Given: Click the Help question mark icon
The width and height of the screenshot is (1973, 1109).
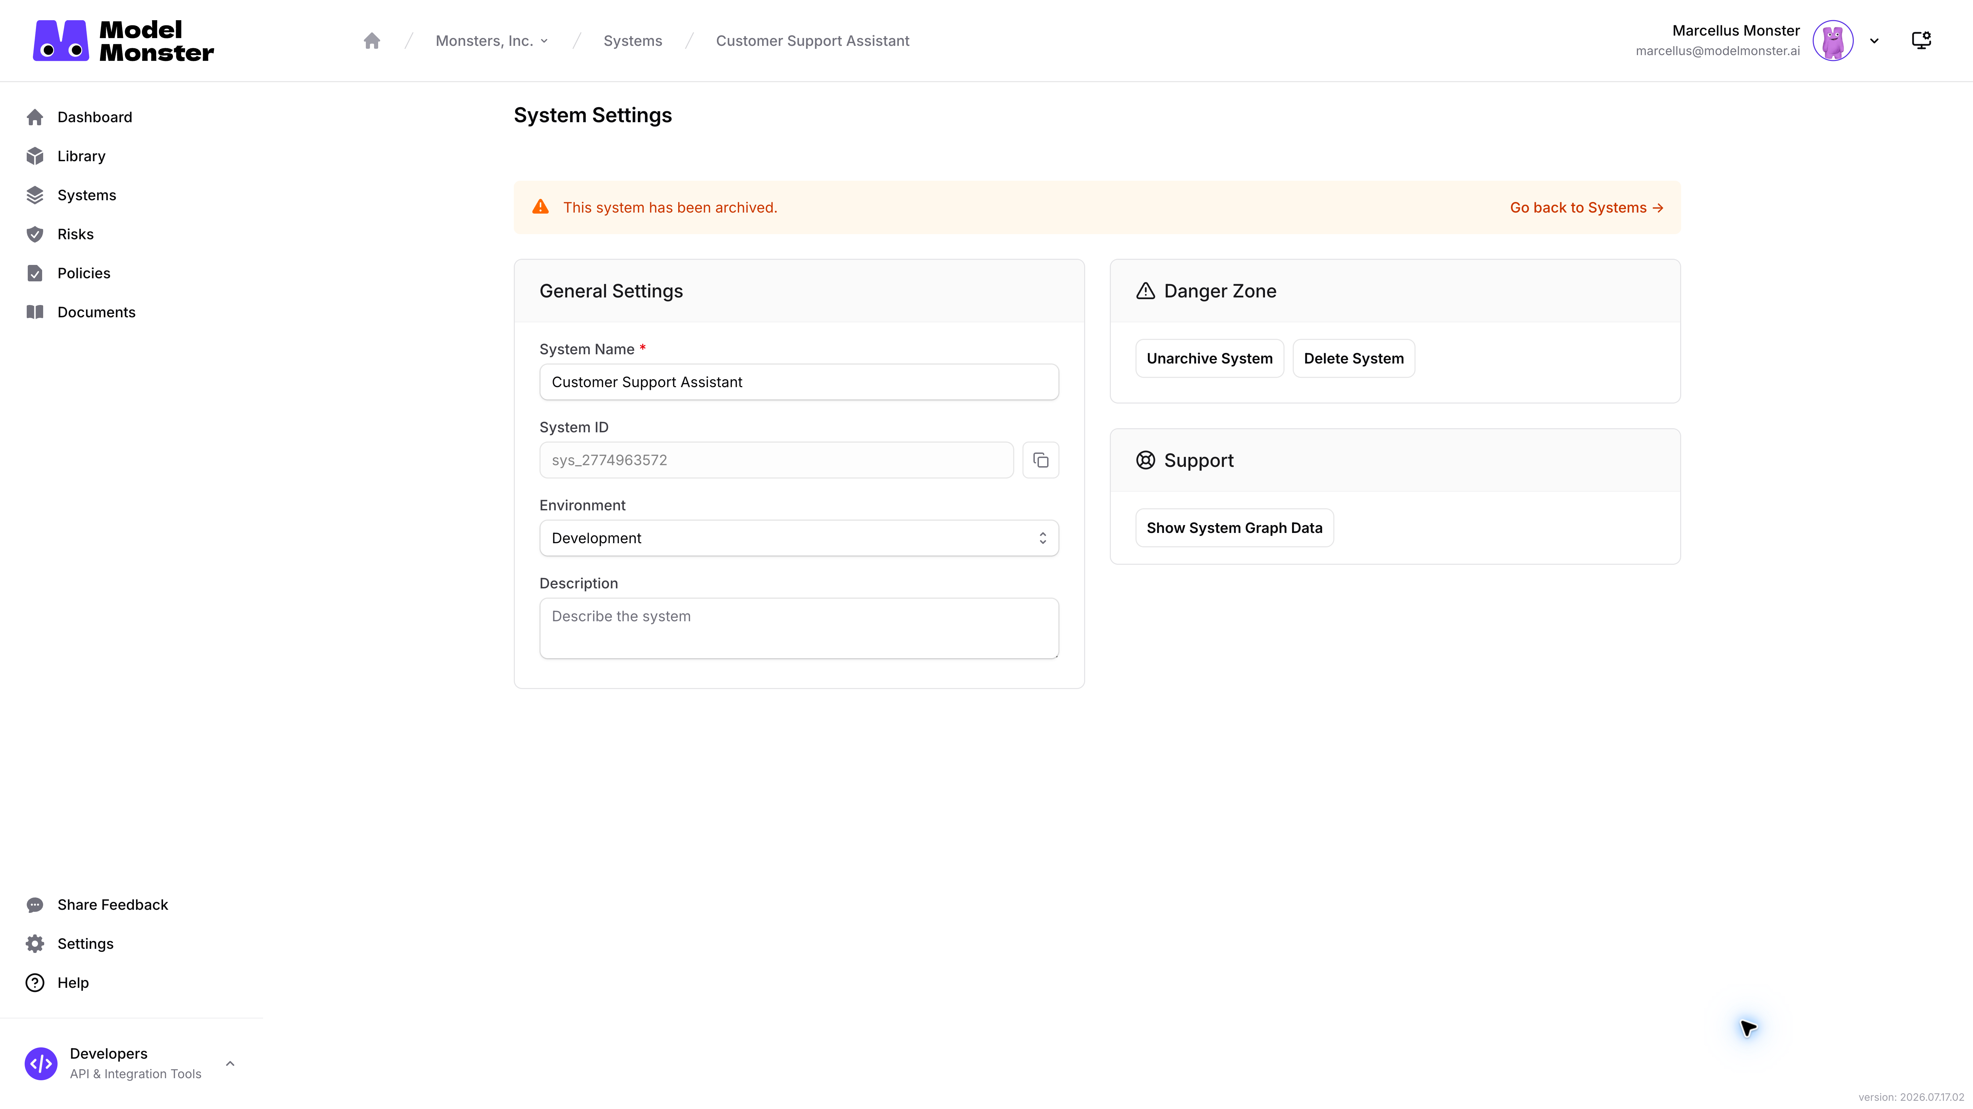Looking at the screenshot, I should click(35, 983).
